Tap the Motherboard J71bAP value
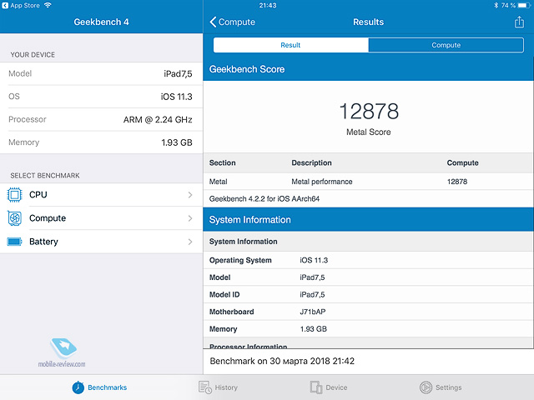The height and width of the screenshot is (400, 534). [x=313, y=312]
